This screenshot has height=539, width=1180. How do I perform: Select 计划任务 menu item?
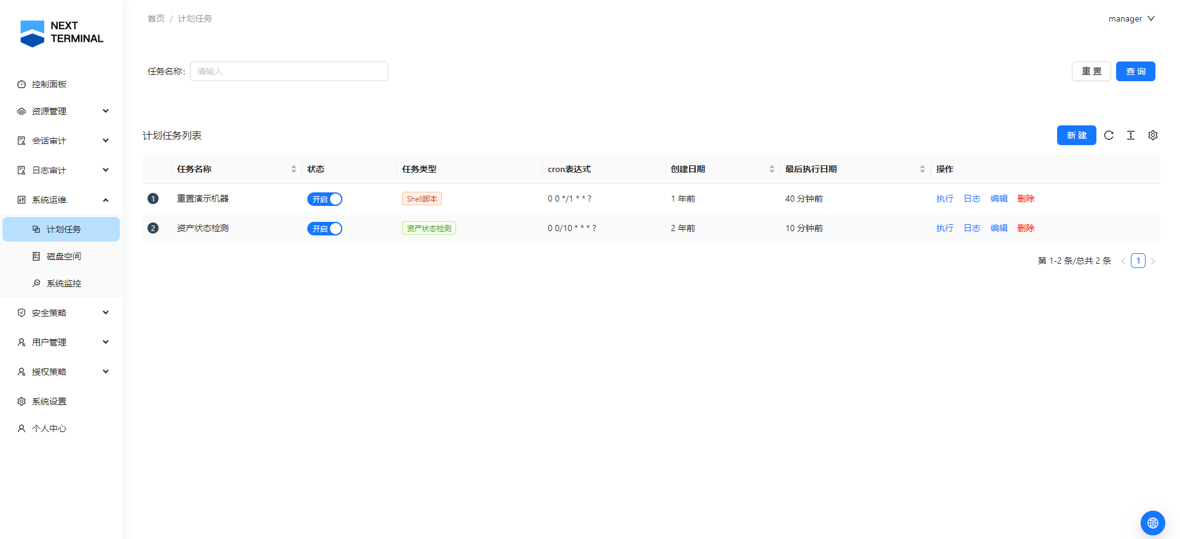pos(61,229)
